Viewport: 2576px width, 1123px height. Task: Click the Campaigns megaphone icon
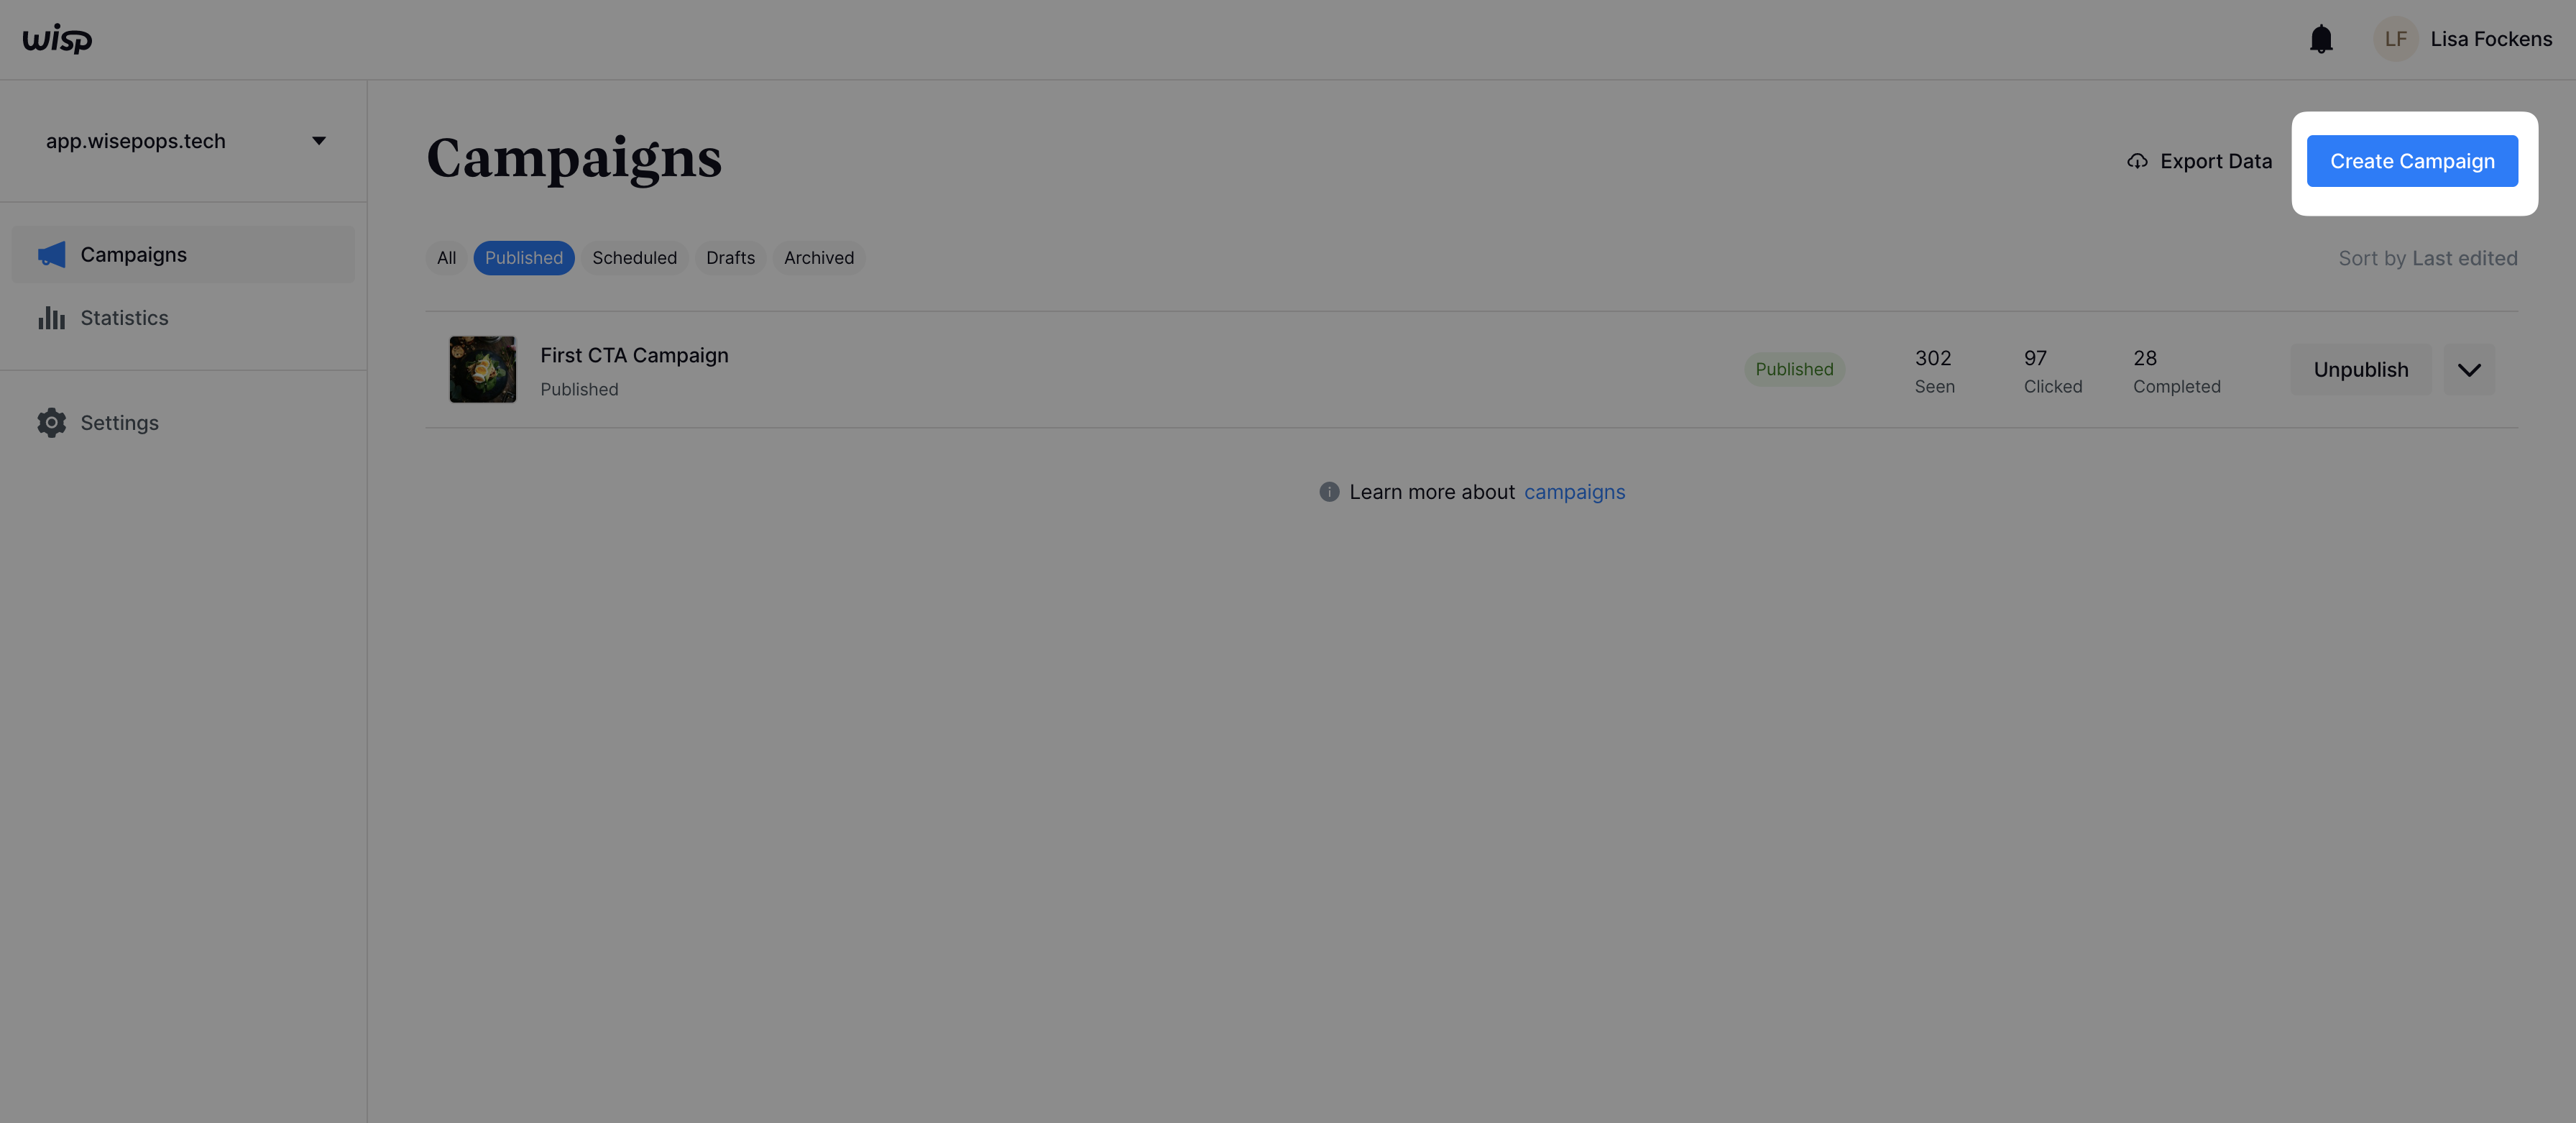(52, 255)
